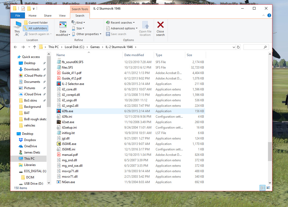Select the il2set.exe icon
This screenshot has height=207, width=288.
[x=59, y=122]
